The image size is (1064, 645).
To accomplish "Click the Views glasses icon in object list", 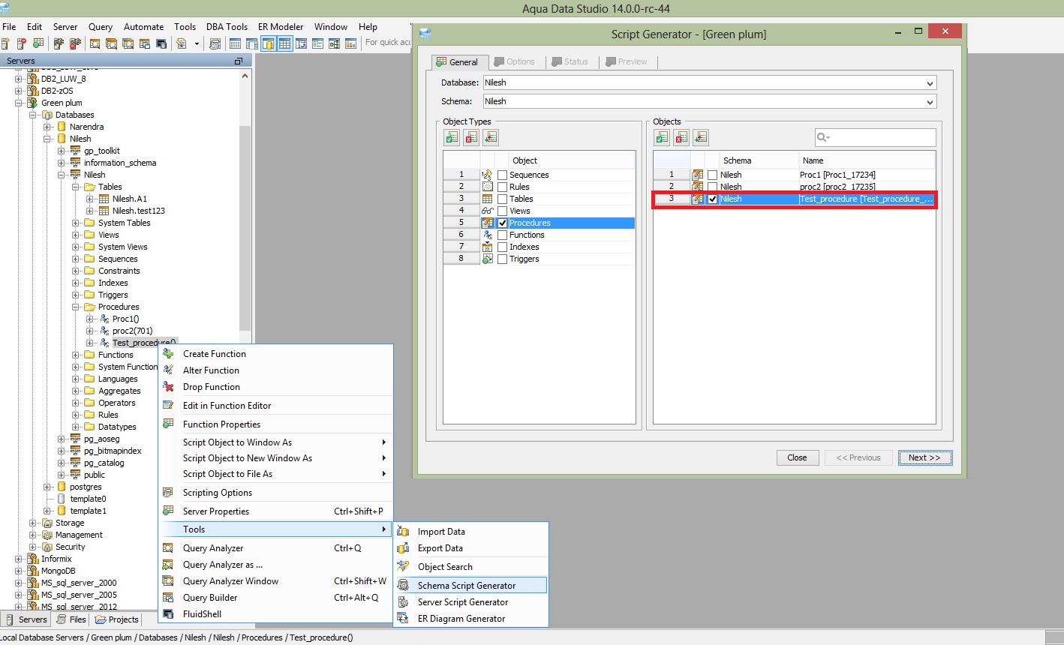I will click(x=487, y=211).
